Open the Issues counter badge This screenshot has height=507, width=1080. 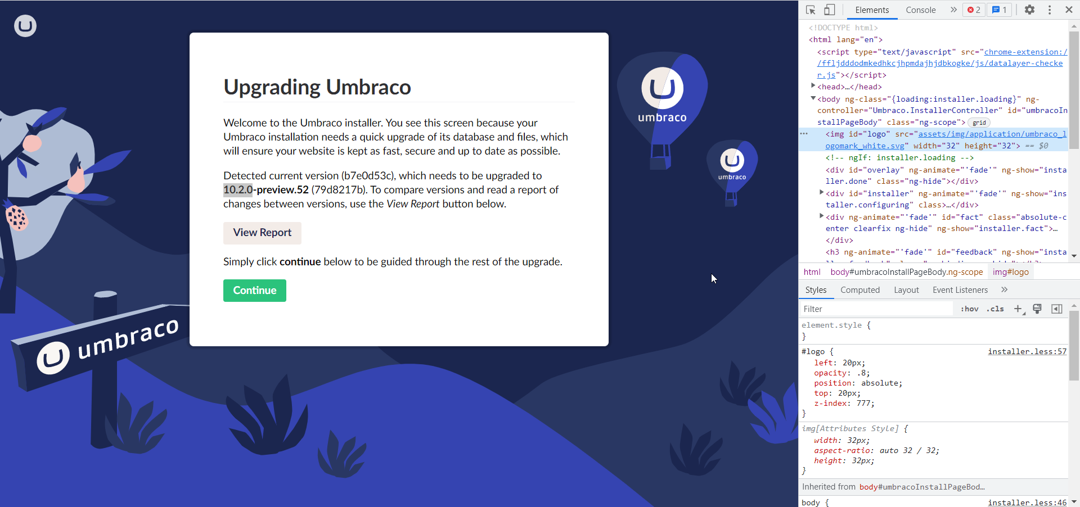pyautogui.click(x=999, y=10)
